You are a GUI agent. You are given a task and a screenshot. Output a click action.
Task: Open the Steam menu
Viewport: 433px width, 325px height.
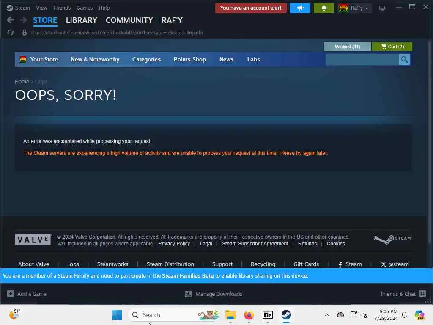click(22, 8)
